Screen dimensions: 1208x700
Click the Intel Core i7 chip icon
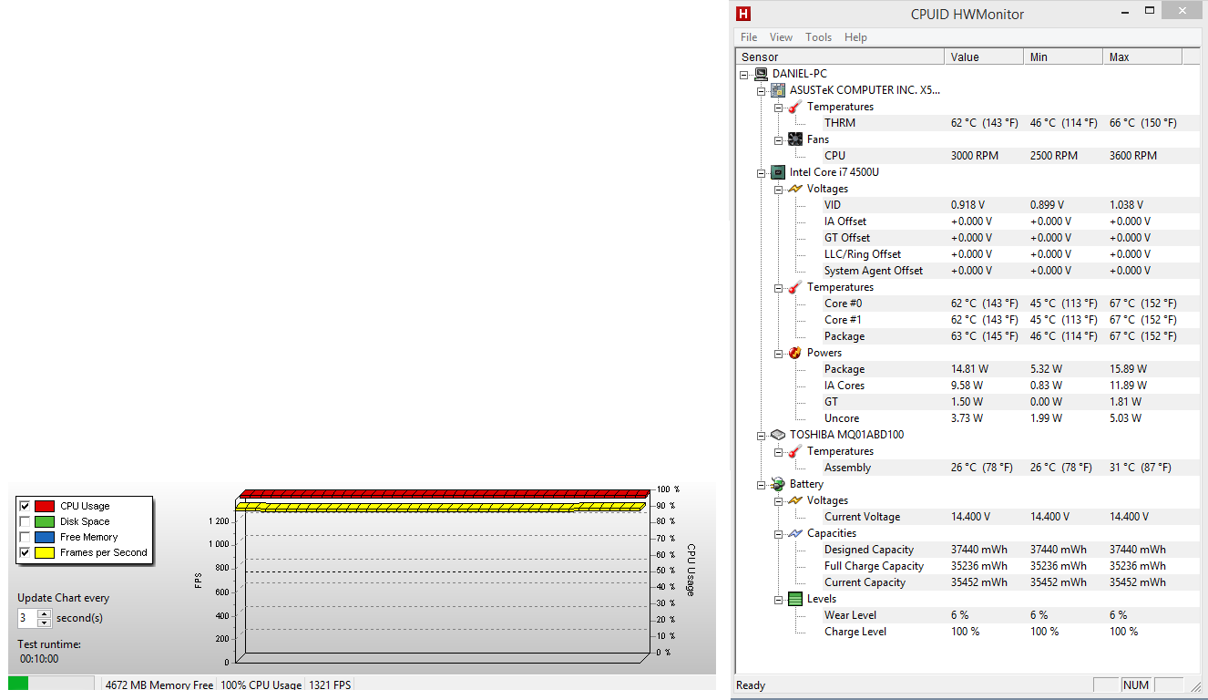pos(778,172)
